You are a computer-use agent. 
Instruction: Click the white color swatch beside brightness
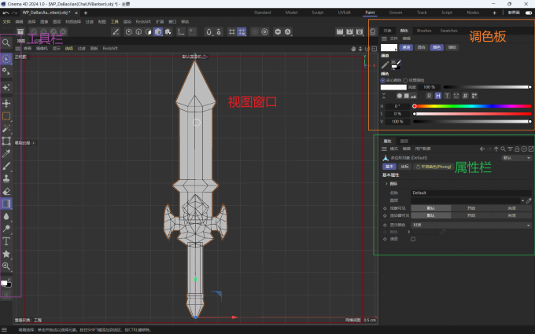coord(393,87)
